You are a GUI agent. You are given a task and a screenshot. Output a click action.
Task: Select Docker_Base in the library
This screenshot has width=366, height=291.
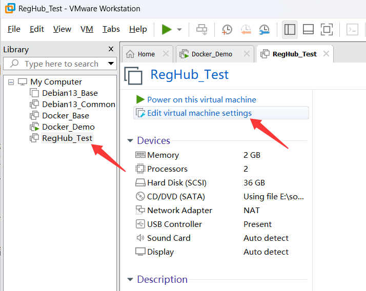coord(66,115)
